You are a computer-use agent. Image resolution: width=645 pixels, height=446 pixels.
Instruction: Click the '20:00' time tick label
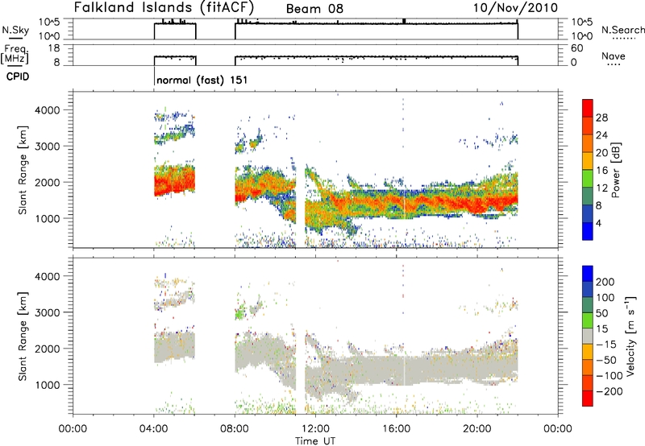477,429
